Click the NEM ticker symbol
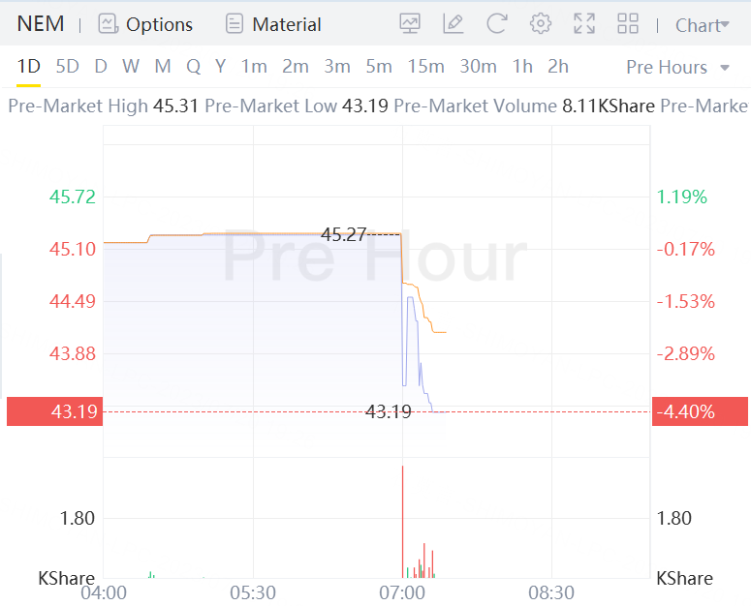Viewport: 751px width, 606px height. coord(41,24)
